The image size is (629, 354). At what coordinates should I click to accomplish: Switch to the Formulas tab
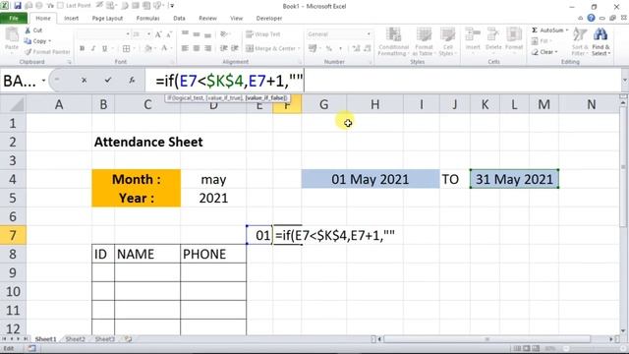coord(147,18)
